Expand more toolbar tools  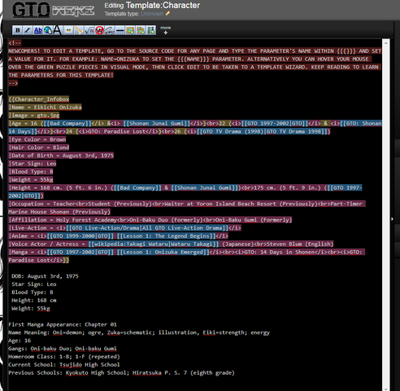[x=165, y=30]
